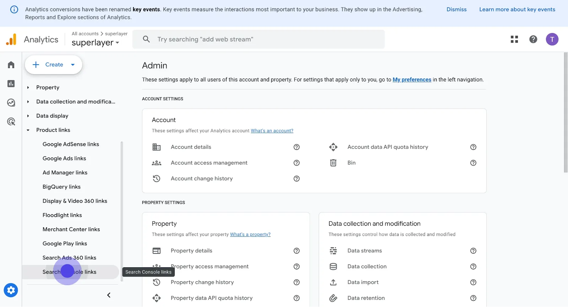
Task: Open the Help question mark icon in header
Action: coord(533,39)
